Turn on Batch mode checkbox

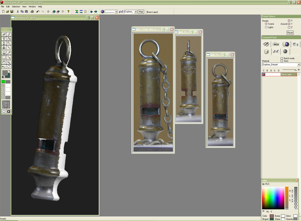[x=282, y=58]
